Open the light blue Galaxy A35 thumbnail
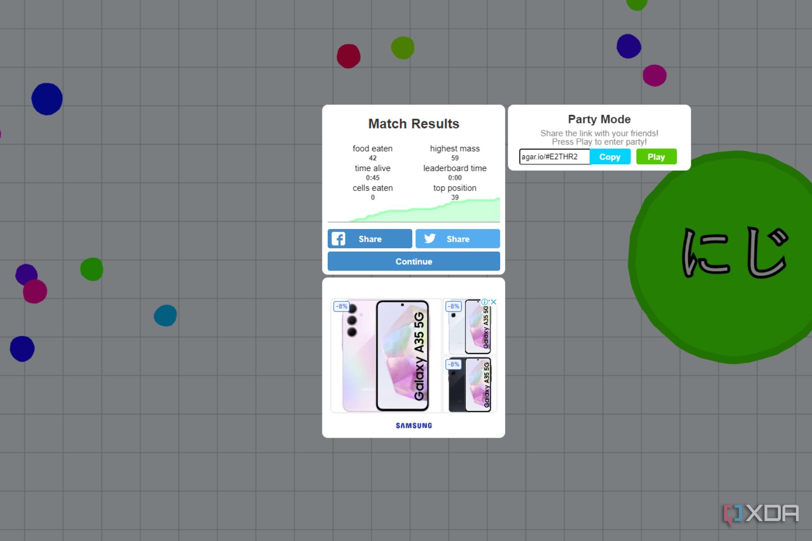This screenshot has height=541, width=812. click(470, 327)
